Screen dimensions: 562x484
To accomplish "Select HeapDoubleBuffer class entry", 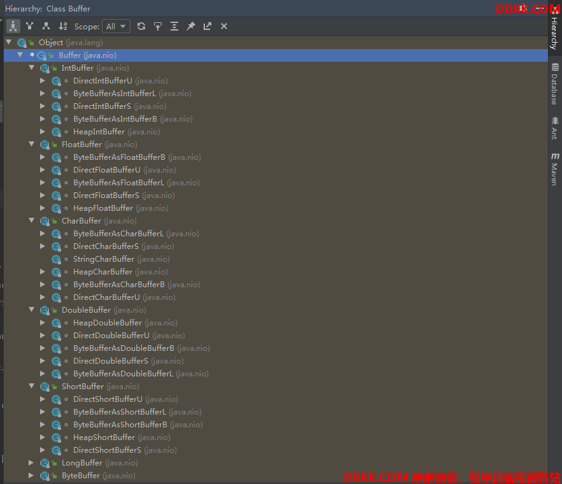I will tap(107, 323).
